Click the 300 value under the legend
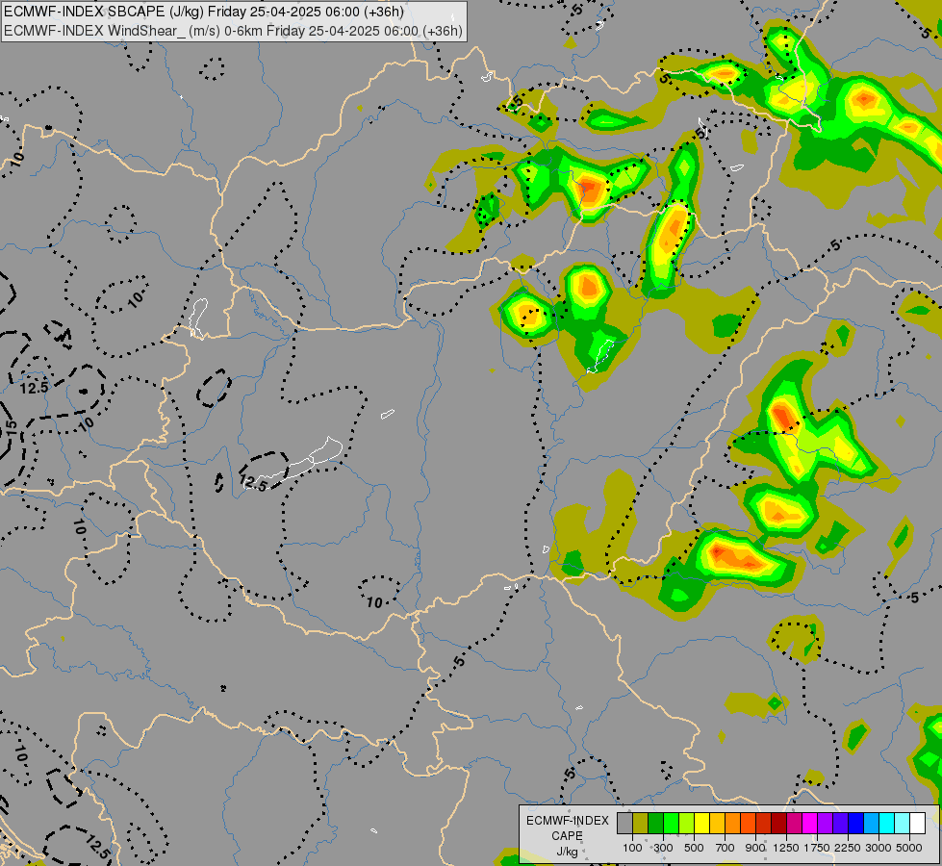The width and height of the screenshot is (942, 866). point(663,848)
